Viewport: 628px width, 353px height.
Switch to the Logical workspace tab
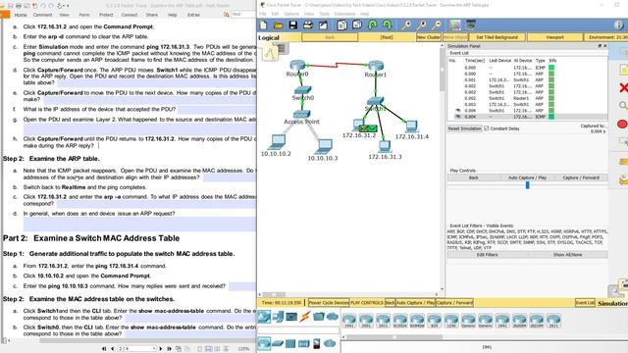pyautogui.click(x=269, y=37)
